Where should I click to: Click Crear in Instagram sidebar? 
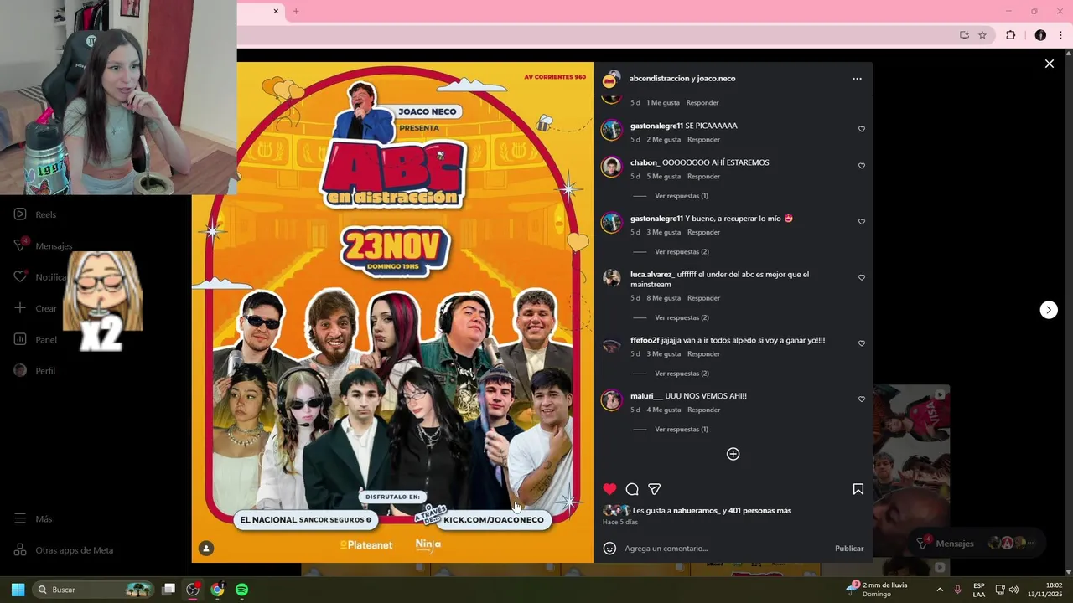click(x=35, y=308)
